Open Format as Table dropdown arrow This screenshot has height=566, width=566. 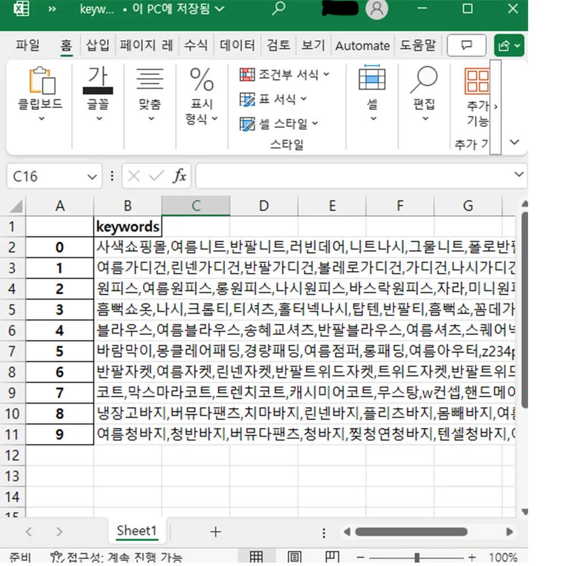click(303, 98)
